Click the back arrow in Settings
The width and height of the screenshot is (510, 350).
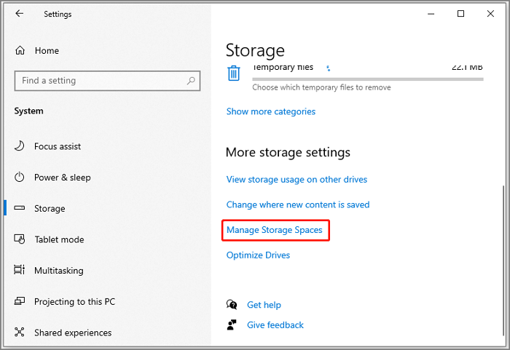20,14
